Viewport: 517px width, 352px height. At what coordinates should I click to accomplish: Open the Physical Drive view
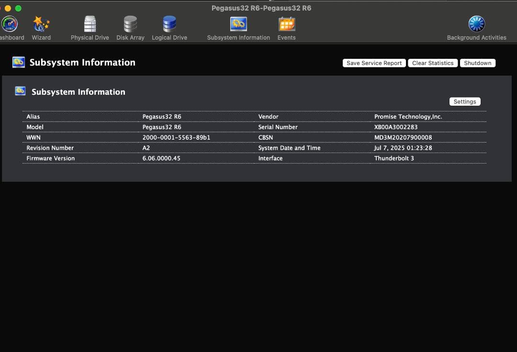coord(90,24)
